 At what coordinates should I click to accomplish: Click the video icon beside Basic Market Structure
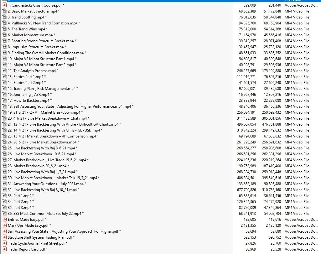coord(4,11)
